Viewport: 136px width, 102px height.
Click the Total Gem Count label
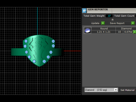point(124,16)
